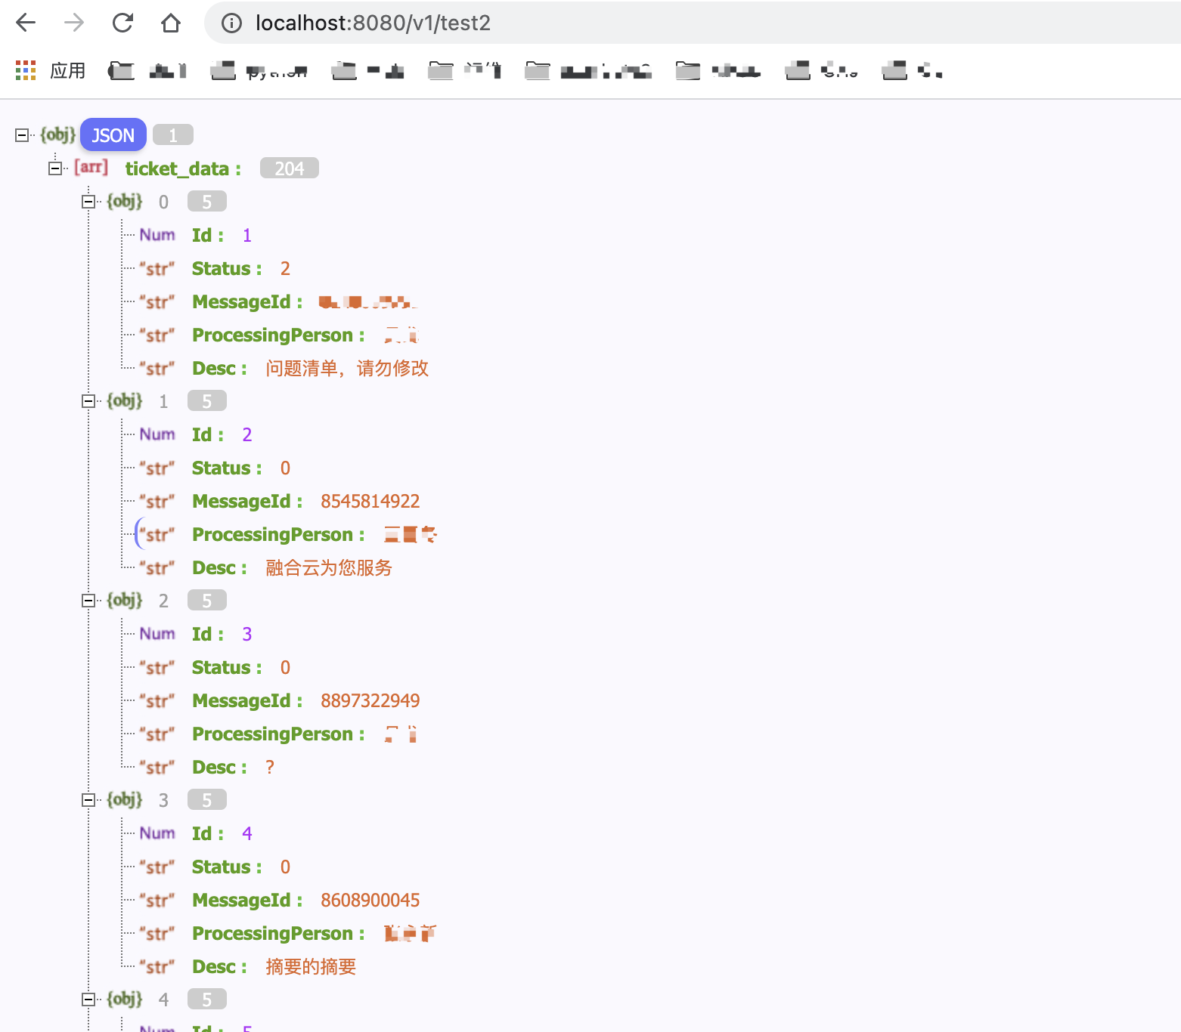
Task: Click the count badge 5 on object 2
Action: click(206, 599)
